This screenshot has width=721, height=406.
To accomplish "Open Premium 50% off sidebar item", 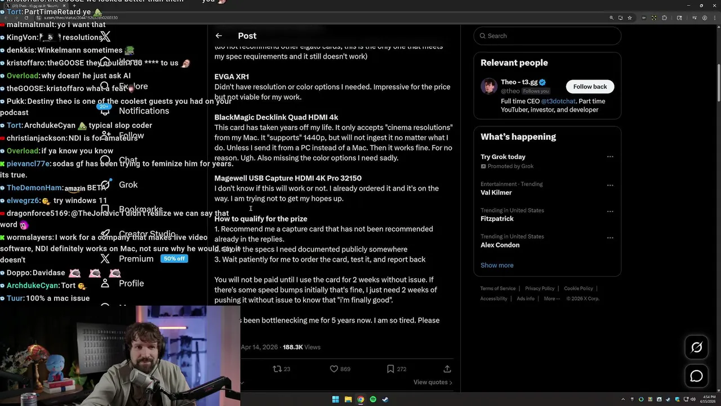I will tap(144, 258).
